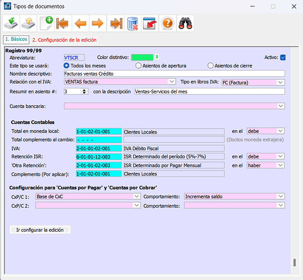Select Asientos de apertura radio option
Image resolution: width=303 pixels, height=280 pixels.
pos(138,66)
